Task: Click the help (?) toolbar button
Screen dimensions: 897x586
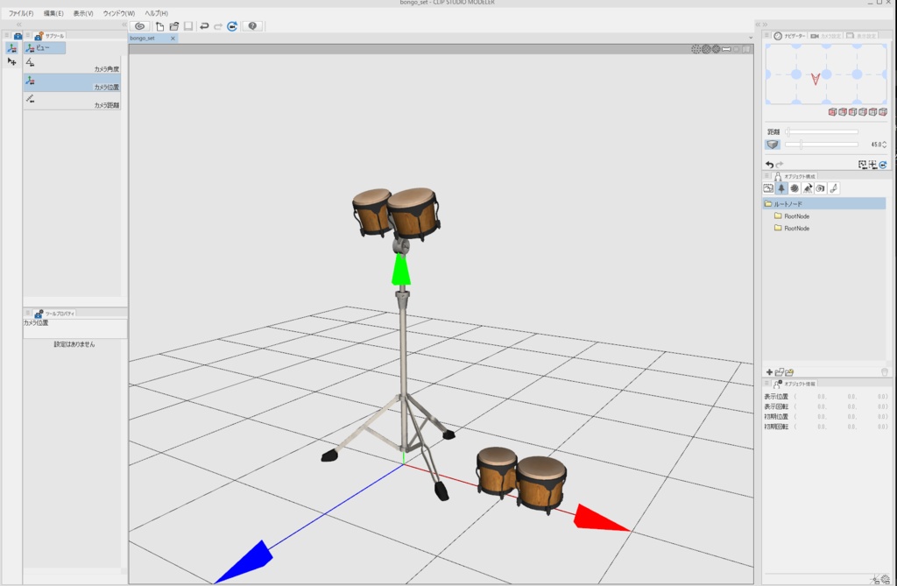Action: 254,26
